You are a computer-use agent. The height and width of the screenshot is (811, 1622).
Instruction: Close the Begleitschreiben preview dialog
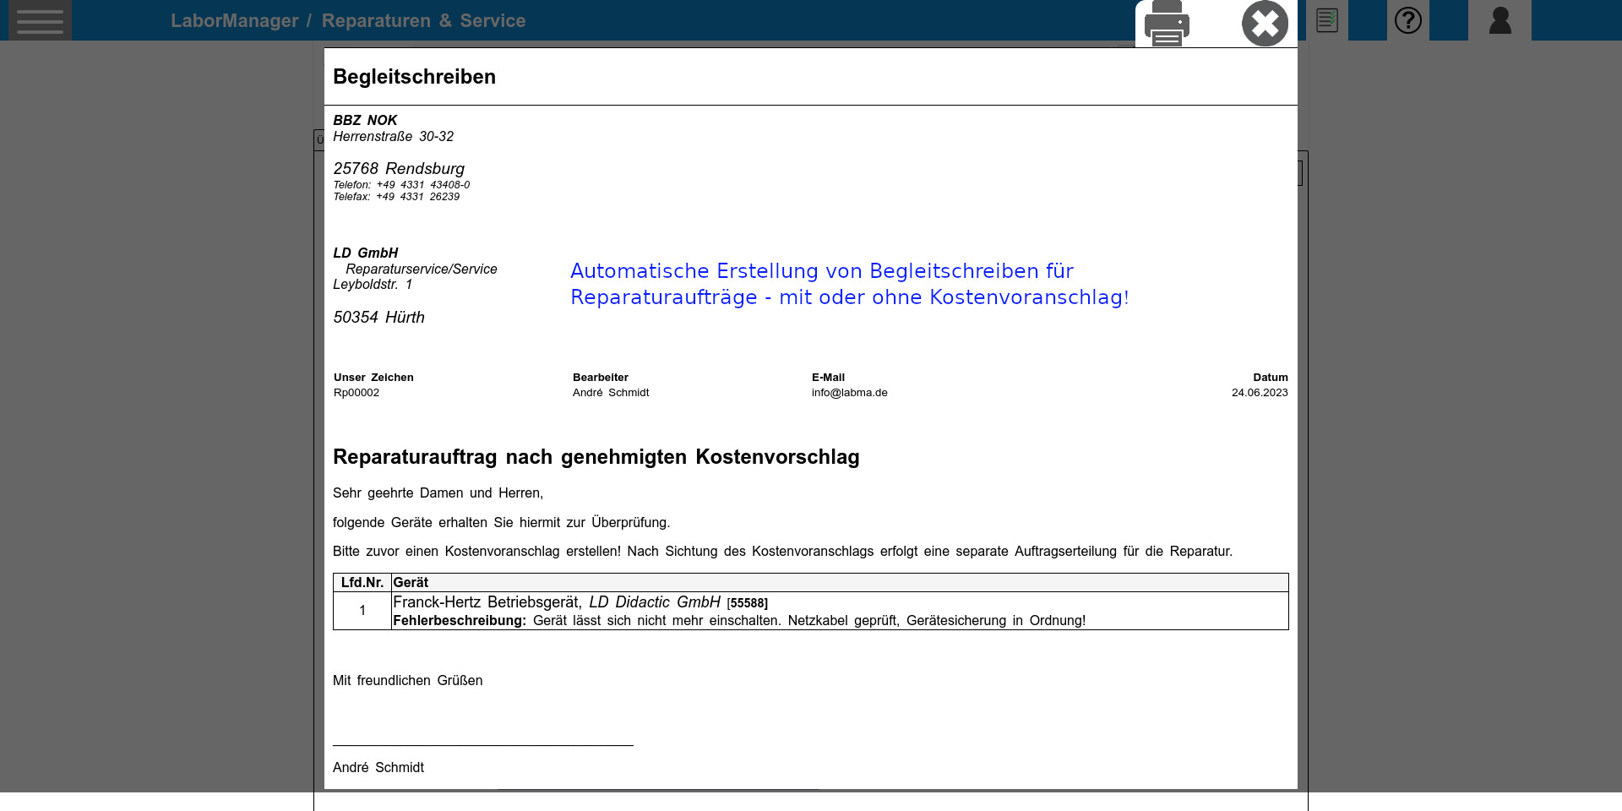(x=1265, y=24)
